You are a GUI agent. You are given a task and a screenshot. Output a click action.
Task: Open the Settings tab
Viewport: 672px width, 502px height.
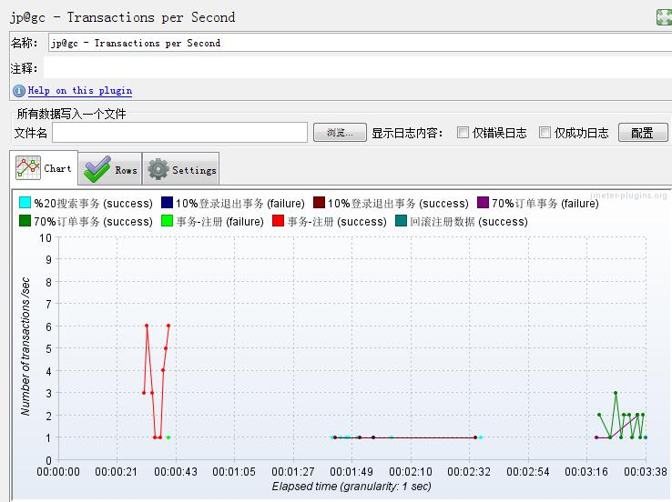182,170
